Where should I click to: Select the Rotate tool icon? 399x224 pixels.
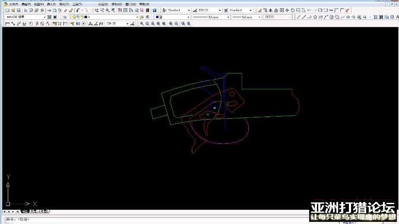[293, 10]
